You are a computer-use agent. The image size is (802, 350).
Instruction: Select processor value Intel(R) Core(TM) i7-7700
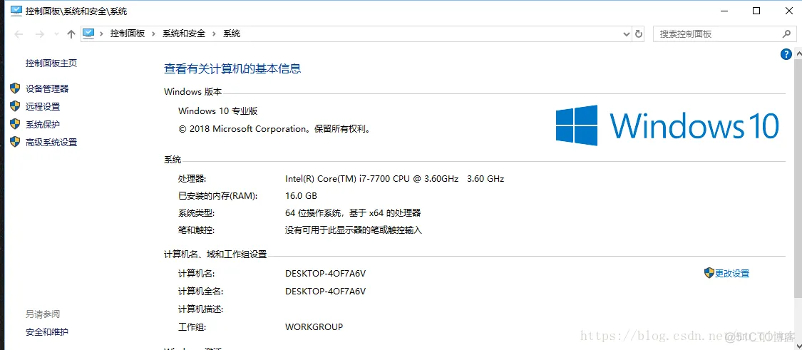394,179
